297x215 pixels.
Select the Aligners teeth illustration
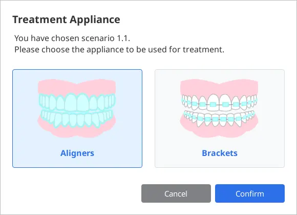pos(76,108)
